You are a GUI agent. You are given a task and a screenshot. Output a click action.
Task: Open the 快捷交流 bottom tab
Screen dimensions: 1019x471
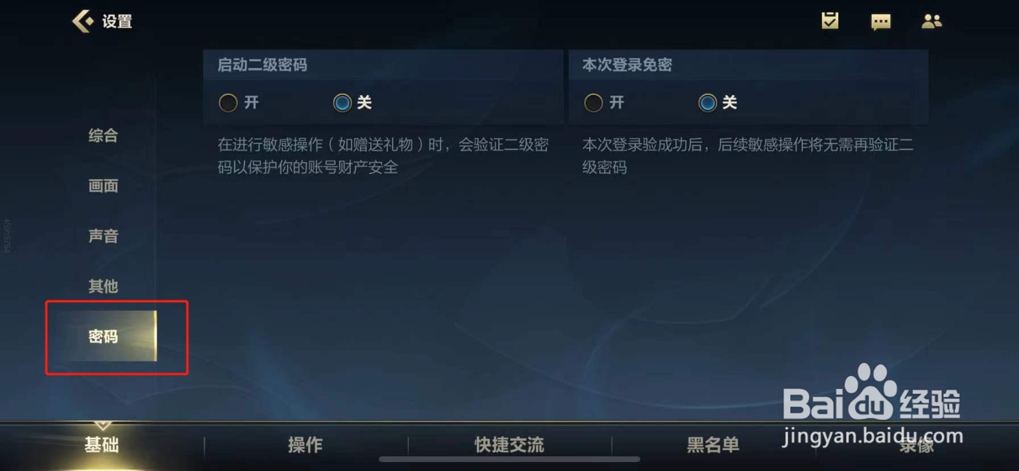509,445
